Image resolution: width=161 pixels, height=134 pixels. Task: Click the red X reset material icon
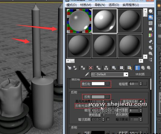click(91, 68)
